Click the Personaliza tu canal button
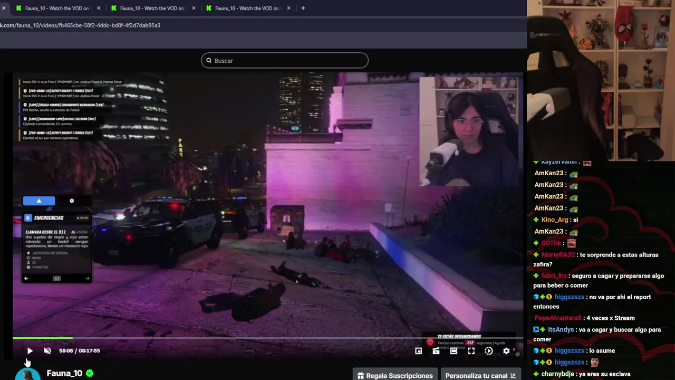The height and width of the screenshot is (380, 675). point(480,375)
